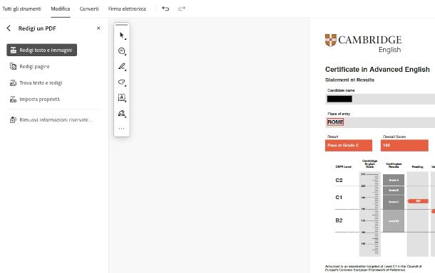
Task: Click the Overall Score orange box
Action: tap(404, 146)
